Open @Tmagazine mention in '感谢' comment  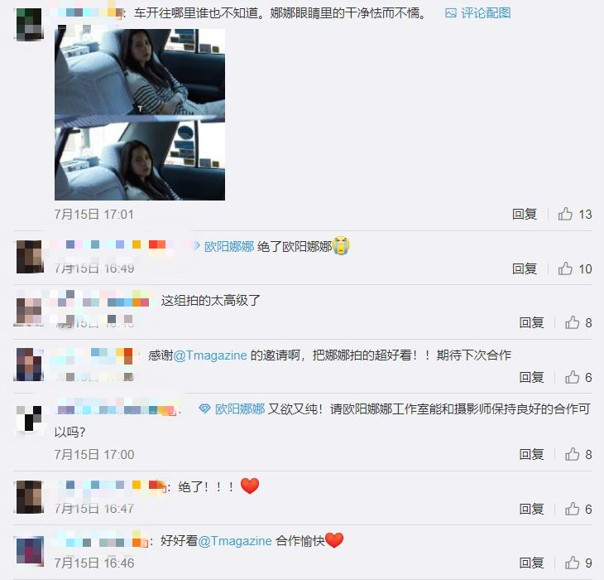(210, 355)
